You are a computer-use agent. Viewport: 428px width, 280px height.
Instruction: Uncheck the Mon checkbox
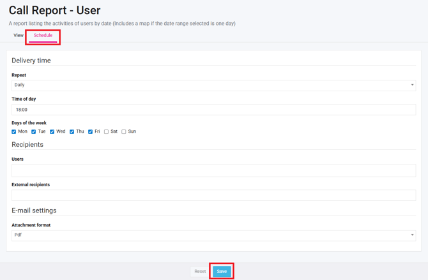[x=14, y=132]
